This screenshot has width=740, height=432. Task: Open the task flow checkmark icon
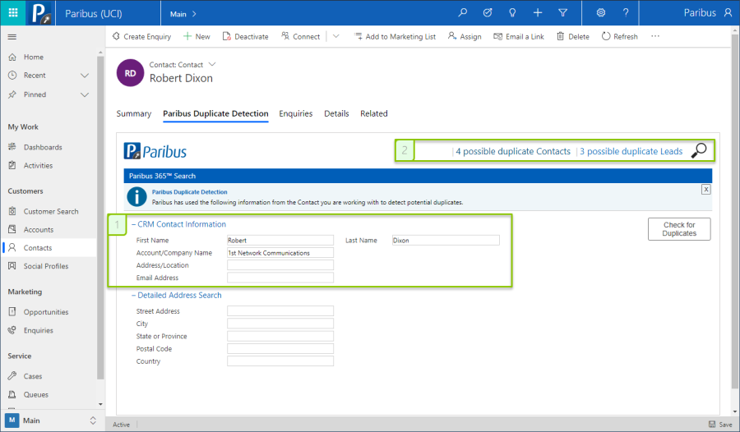coord(488,13)
